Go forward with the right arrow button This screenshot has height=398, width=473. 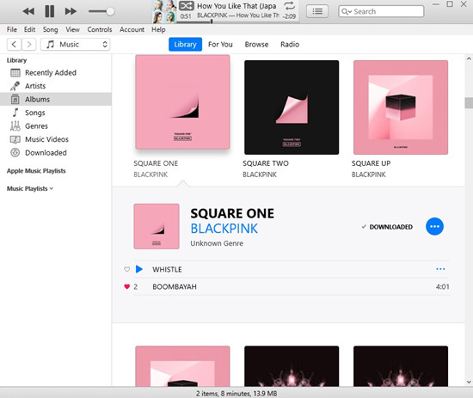(x=29, y=45)
